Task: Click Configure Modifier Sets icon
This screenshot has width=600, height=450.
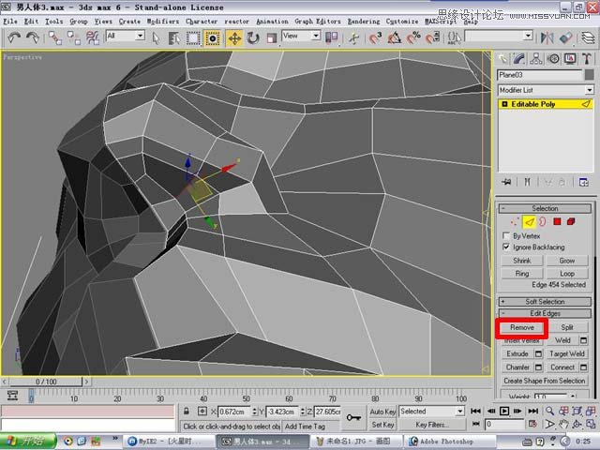Action: coord(584,182)
